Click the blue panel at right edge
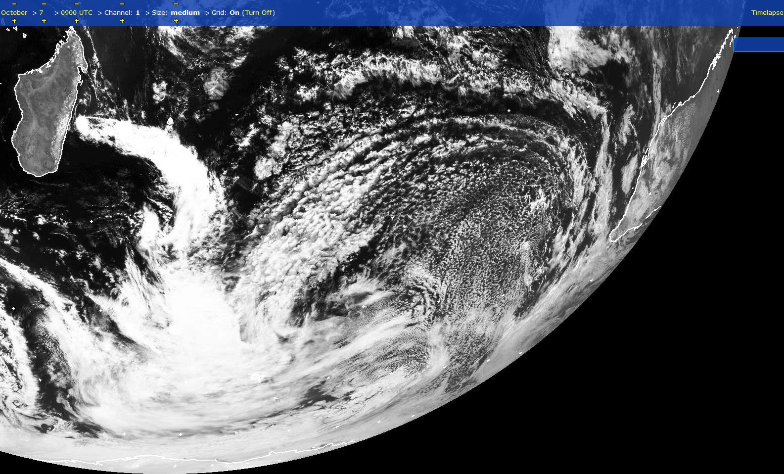The image size is (784, 474). click(759, 45)
